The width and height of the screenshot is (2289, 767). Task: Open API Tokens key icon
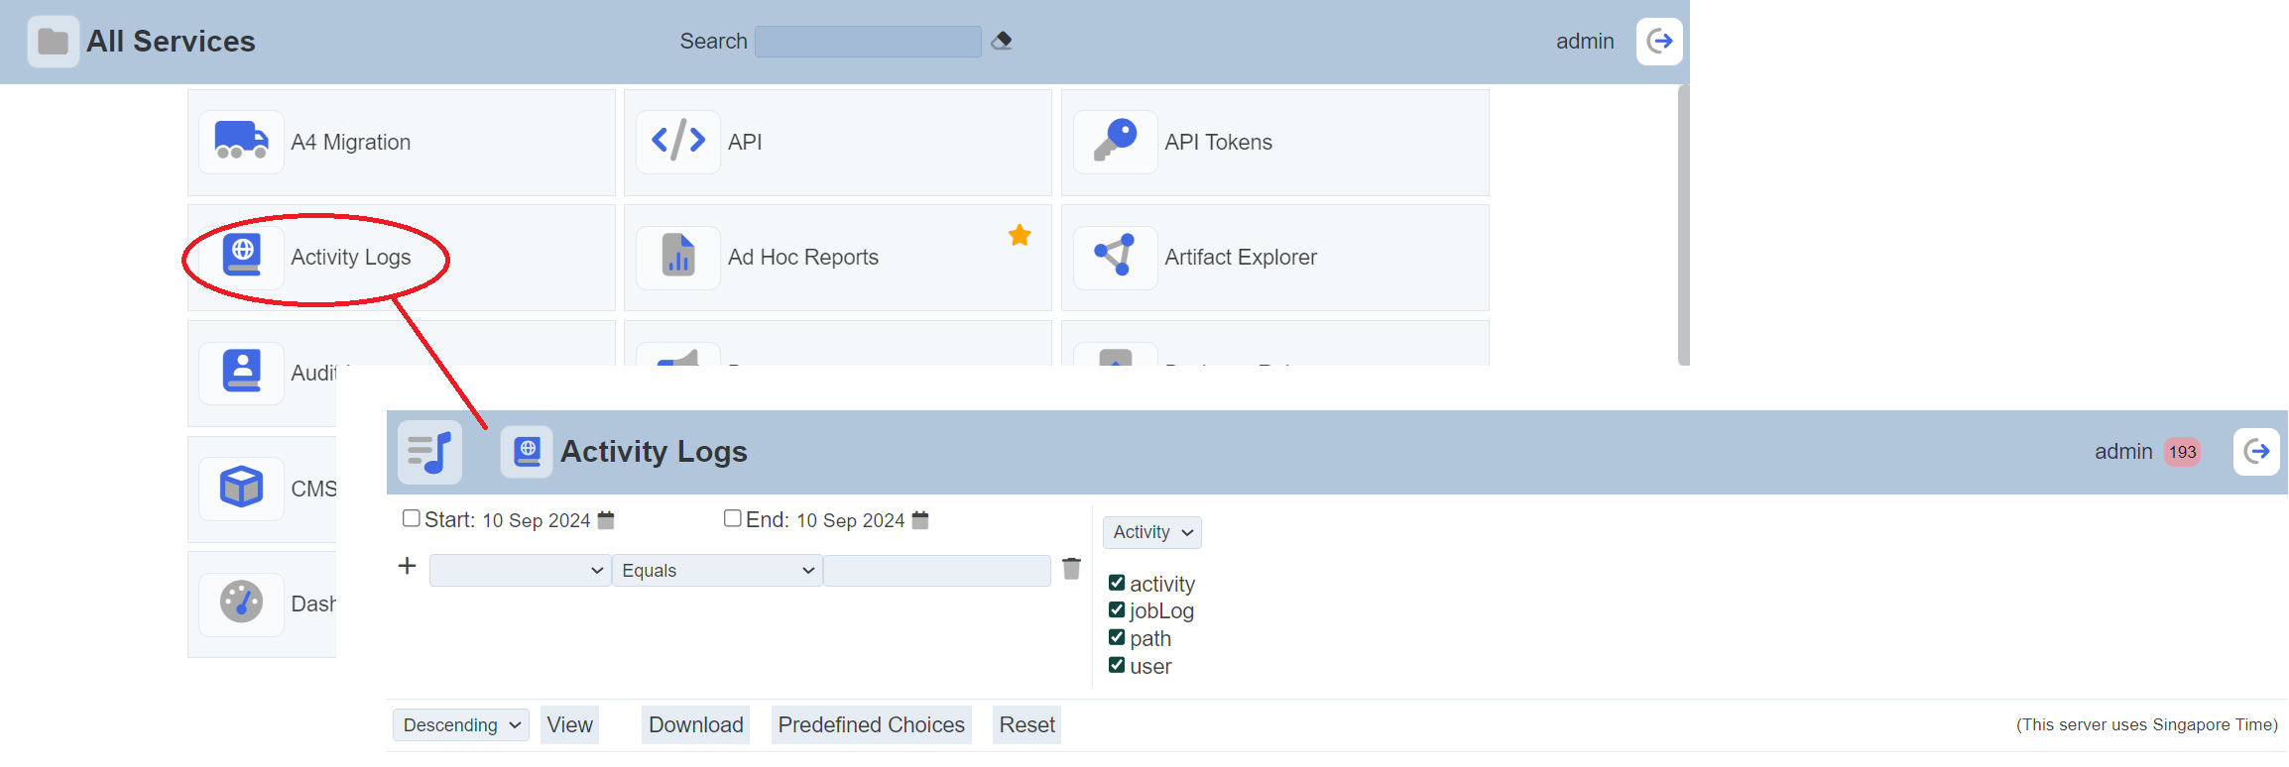[1116, 142]
